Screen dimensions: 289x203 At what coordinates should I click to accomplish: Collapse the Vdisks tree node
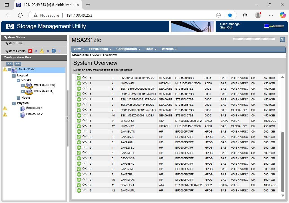pyautogui.click(x=18, y=81)
